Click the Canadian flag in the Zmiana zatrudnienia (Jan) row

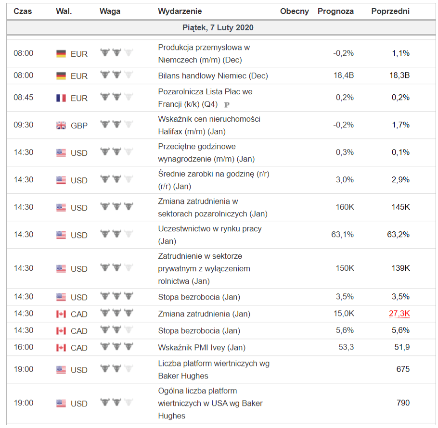[61, 314]
